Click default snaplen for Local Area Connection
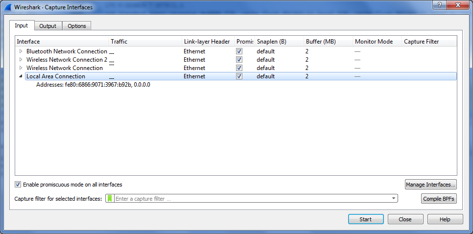Screen dimensions: 473x234 265,76
